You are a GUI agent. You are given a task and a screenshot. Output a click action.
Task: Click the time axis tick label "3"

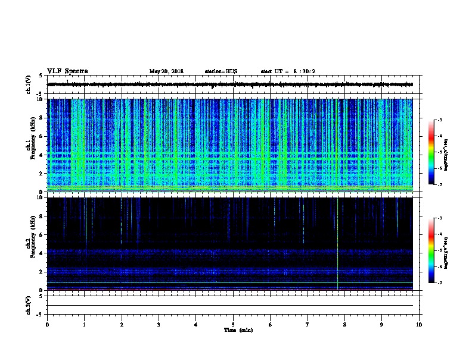(159, 325)
